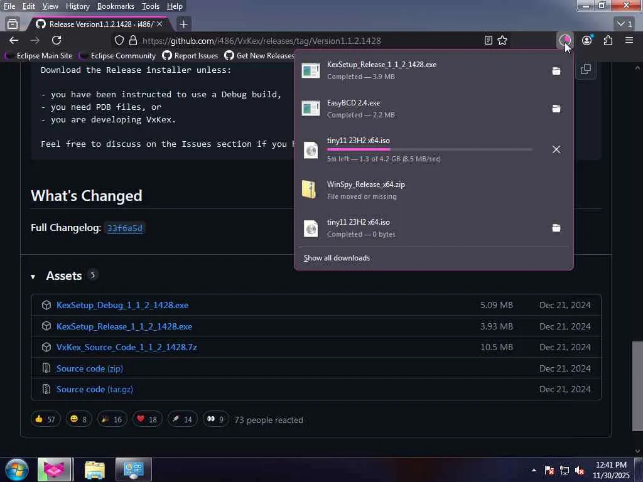Toggle reader view in address bar
This screenshot has width=643, height=482.
click(x=488, y=40)
